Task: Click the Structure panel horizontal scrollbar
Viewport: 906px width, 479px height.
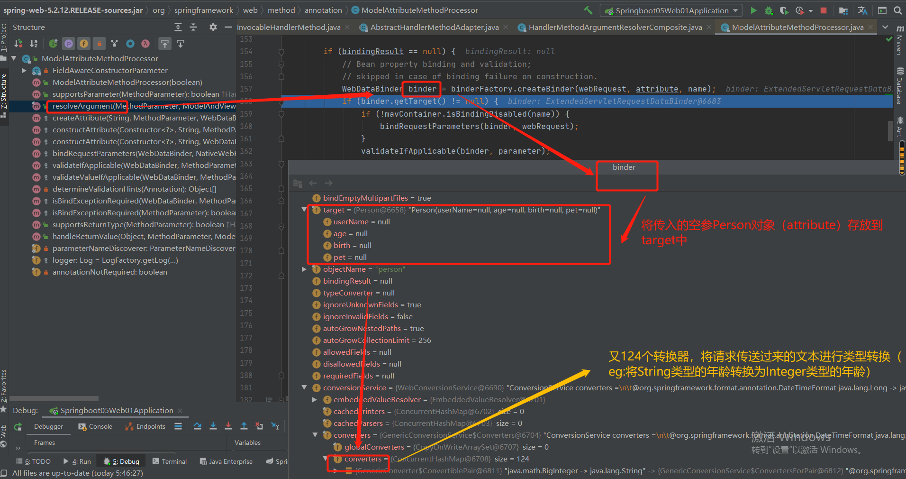Action: 54,398
